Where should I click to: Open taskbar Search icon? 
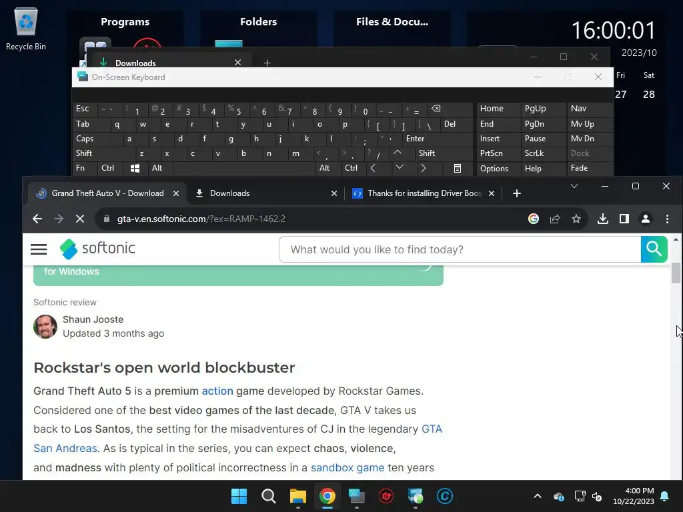(x=268, y=496)
